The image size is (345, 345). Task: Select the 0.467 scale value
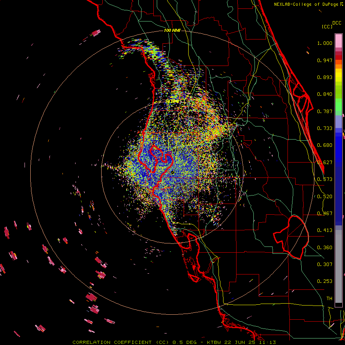pos(325,214)
